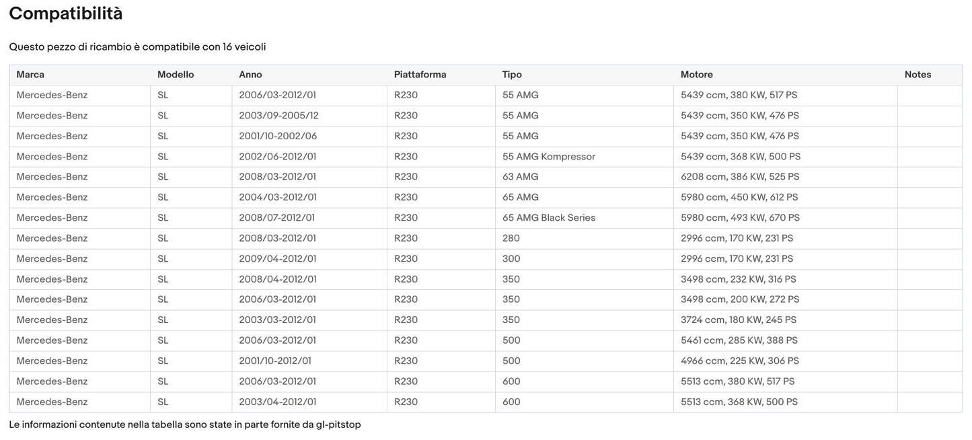Click the 6208 ccm, 386 KW engine cell
Image resolution: width=972 pixels, height=440 pixels.
[740, 177]
